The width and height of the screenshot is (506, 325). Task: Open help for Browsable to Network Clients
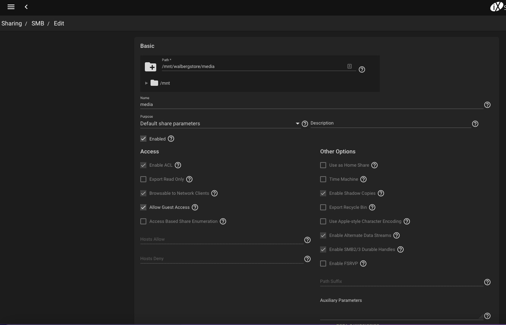tap(214, 193)
